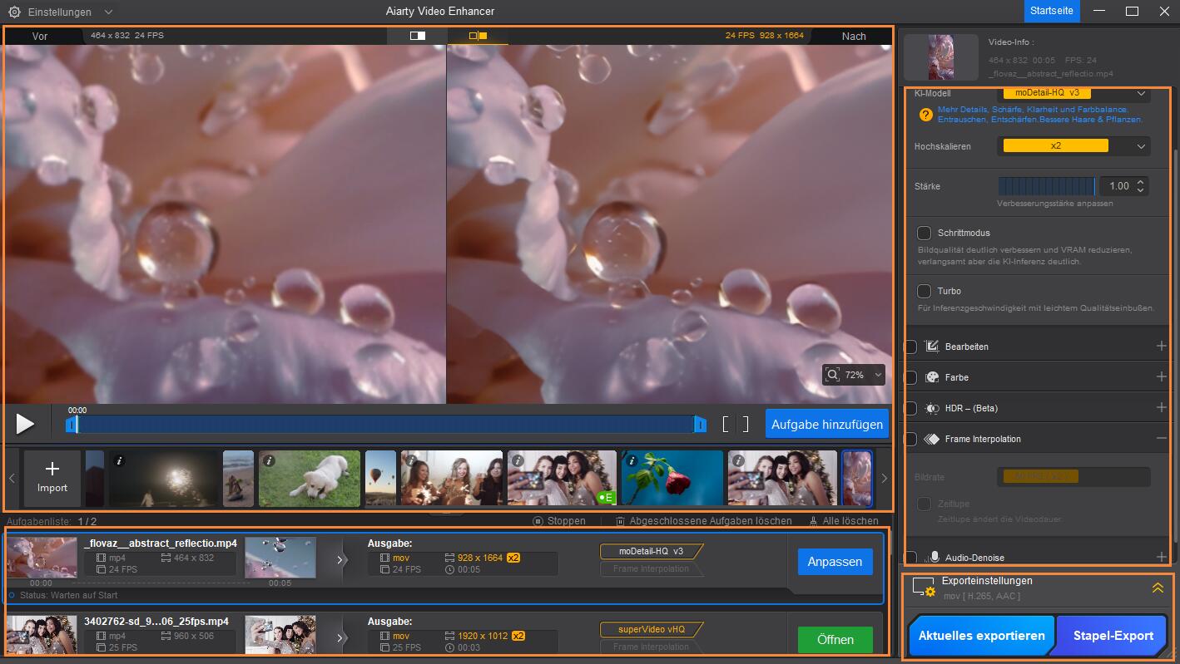Click the Import plus tile
The width and height of the screenshot is (1180, 664).
click(52, 479)
